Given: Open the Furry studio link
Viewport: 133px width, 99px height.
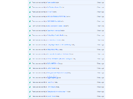Looking at the screenshot, I should (x=51, y=2).
